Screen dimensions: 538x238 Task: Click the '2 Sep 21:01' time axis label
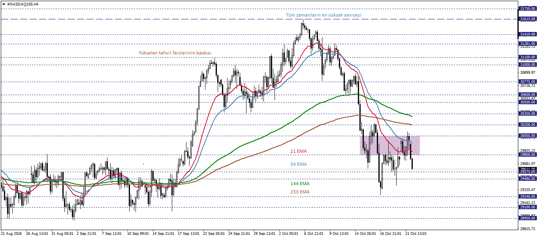pos(87,234)
